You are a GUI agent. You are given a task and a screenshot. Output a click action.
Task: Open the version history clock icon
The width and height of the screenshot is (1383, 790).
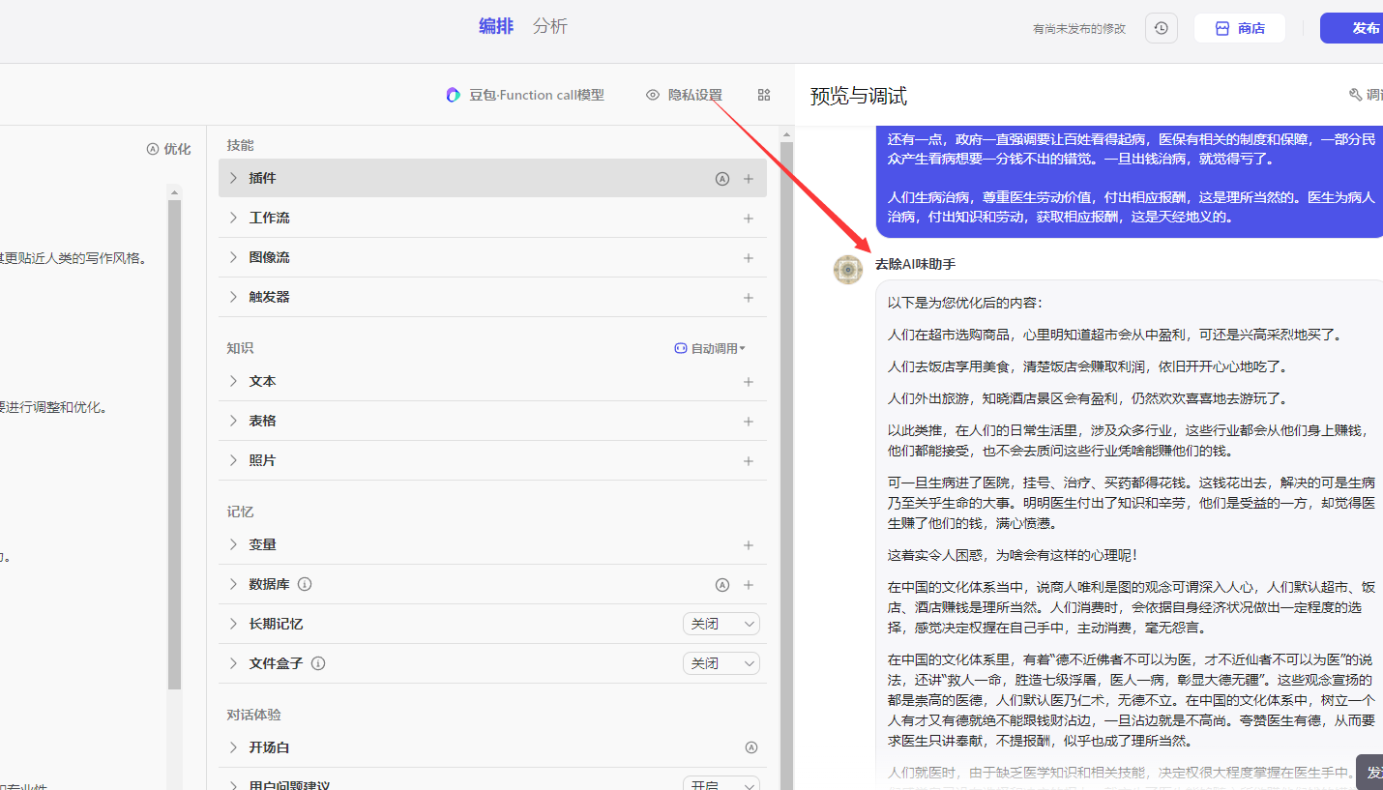(1161, 28)
